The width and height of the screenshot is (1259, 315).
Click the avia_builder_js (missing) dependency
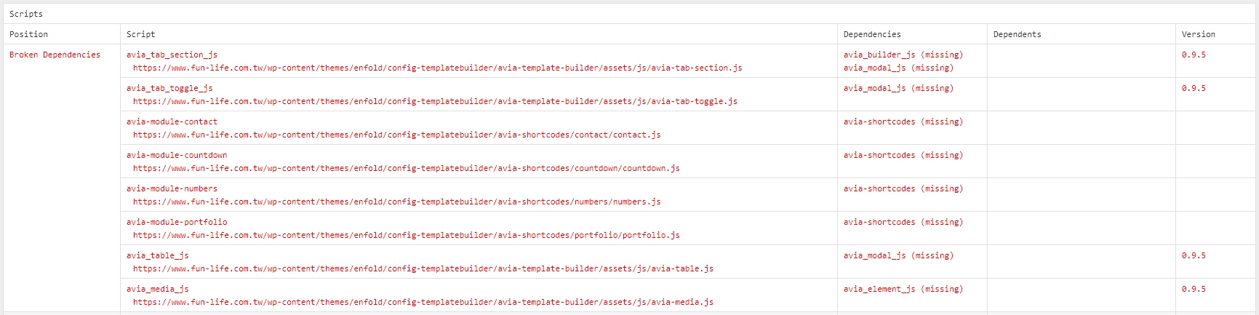pos(903,55)
